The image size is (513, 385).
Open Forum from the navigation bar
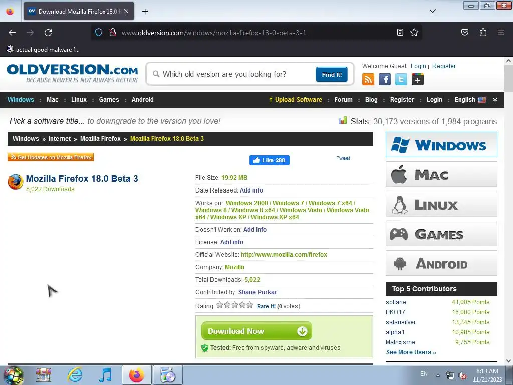(x=343, y=100)
